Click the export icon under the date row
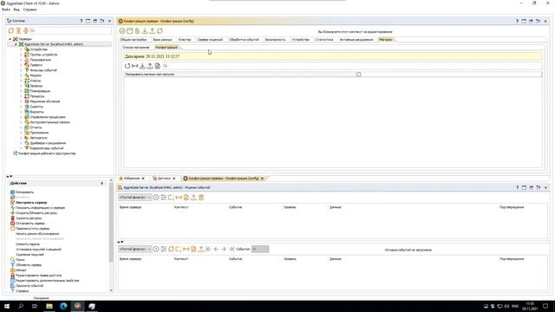The width and height of the screenshot is (555, 312). (150, 66)
